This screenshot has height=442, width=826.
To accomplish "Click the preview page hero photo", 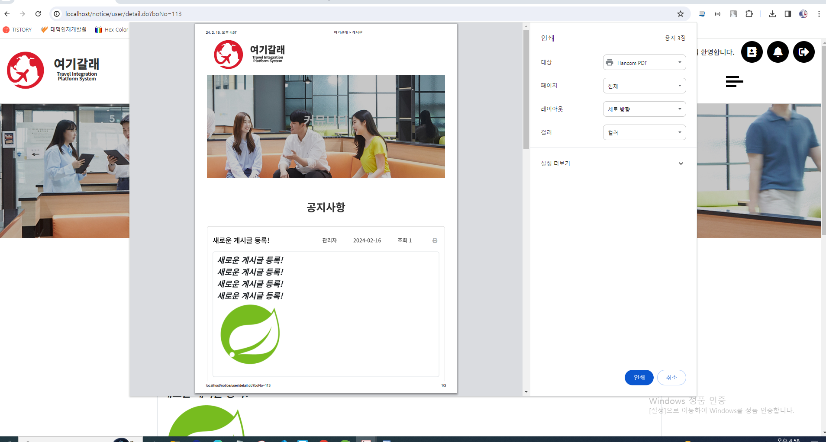I will tap(326, 126).
